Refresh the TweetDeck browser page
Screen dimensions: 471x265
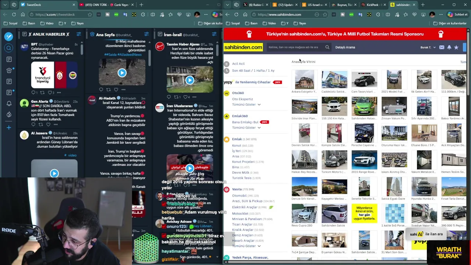pos(14,14)
